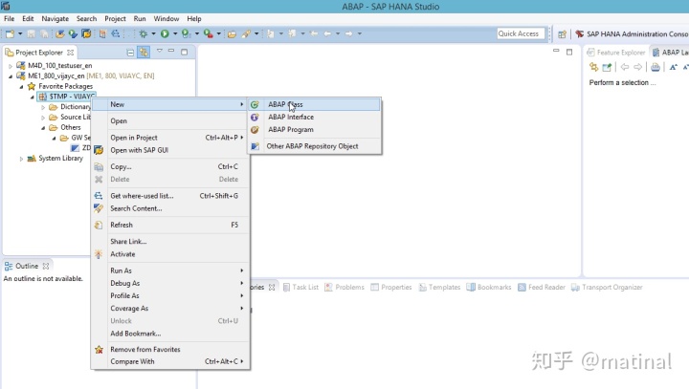Click Remove from Favorites in context menu

tap(170, 350)
